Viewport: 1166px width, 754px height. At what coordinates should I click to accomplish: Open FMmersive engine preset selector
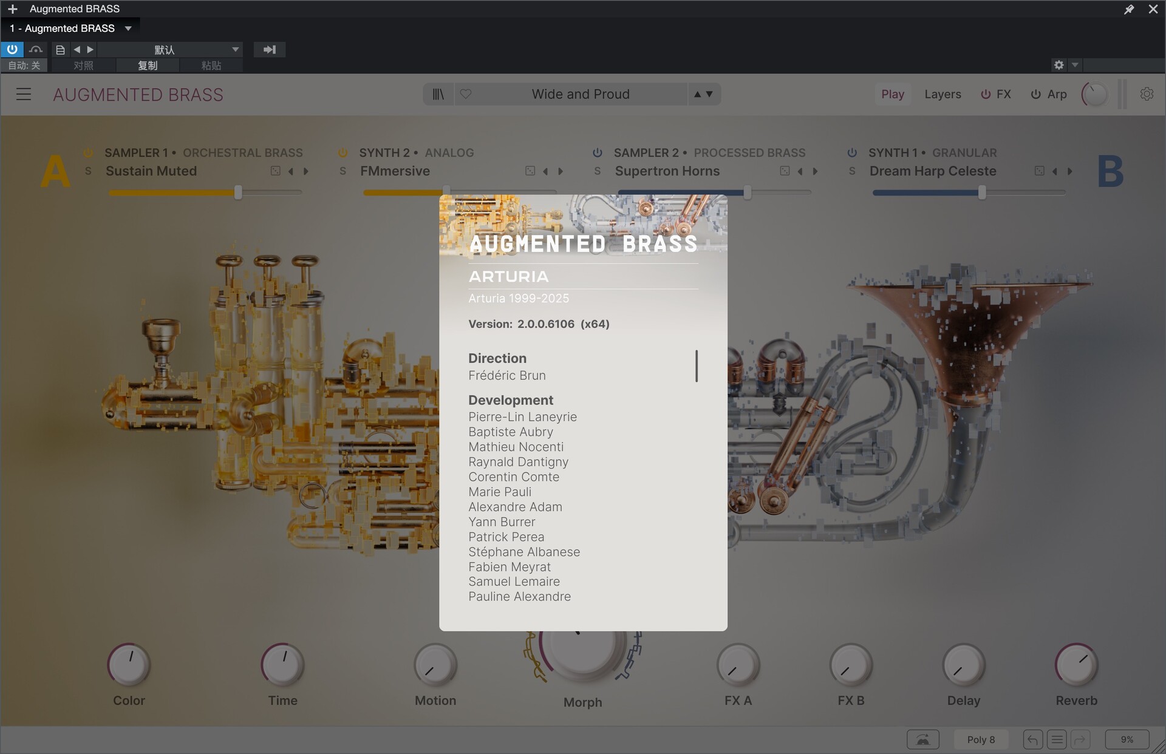coord(395,171)
